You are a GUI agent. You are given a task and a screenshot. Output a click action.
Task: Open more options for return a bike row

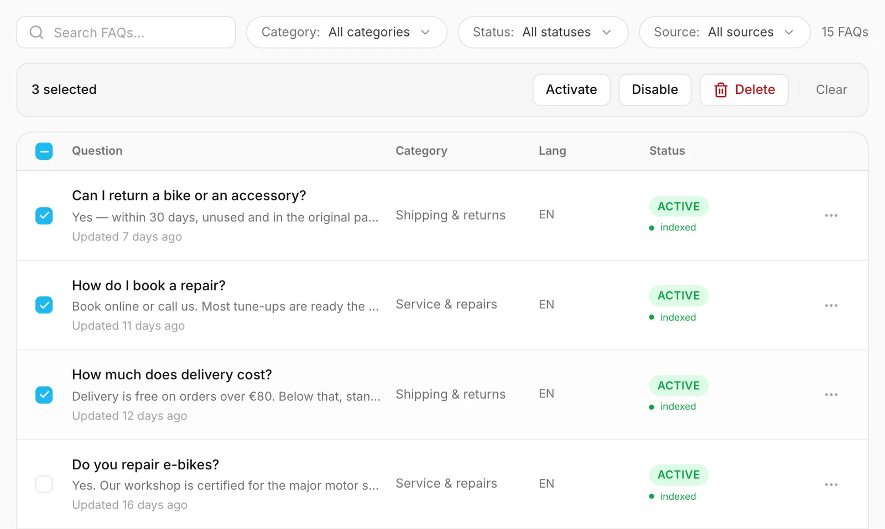tap(831, 216)
